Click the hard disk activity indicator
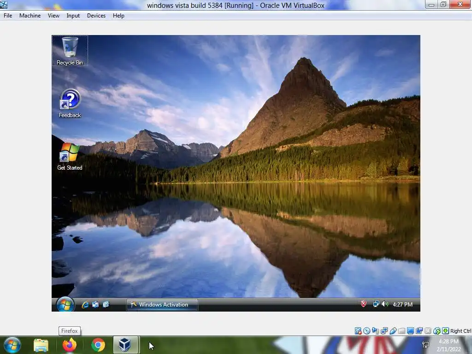This screenshot has height=354, width=472. [x=358, y=331]
